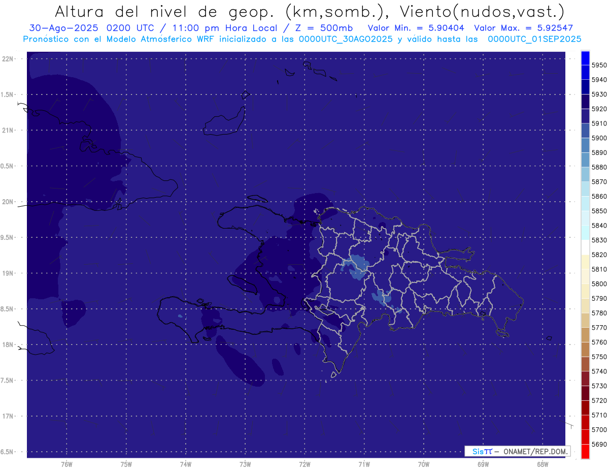Click the '70W' longitude label
This screenshot has height=471, width=609.
[x=424, y=464]
